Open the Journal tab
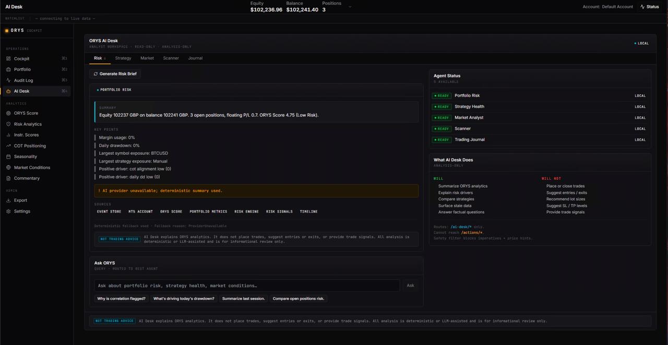This screenshot has height=345, width=668. point(195,58)
